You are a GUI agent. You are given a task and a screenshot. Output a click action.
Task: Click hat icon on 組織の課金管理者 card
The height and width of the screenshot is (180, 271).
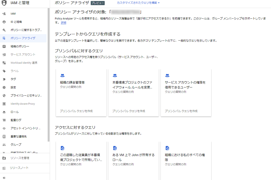pos(62,76)
